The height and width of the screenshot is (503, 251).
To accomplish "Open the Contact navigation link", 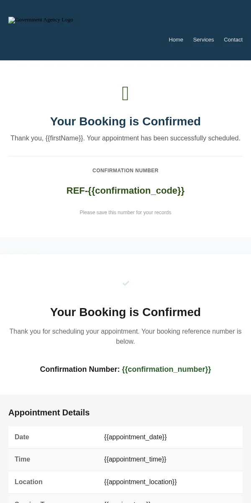I will (x=233, y=40).
